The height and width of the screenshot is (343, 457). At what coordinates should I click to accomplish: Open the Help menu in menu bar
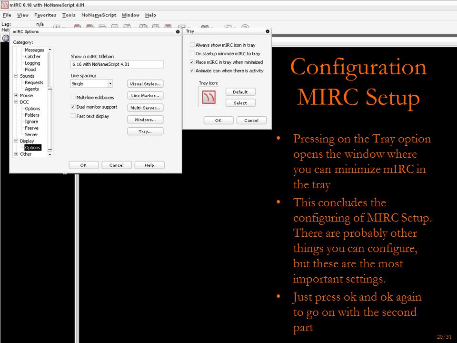150,15
